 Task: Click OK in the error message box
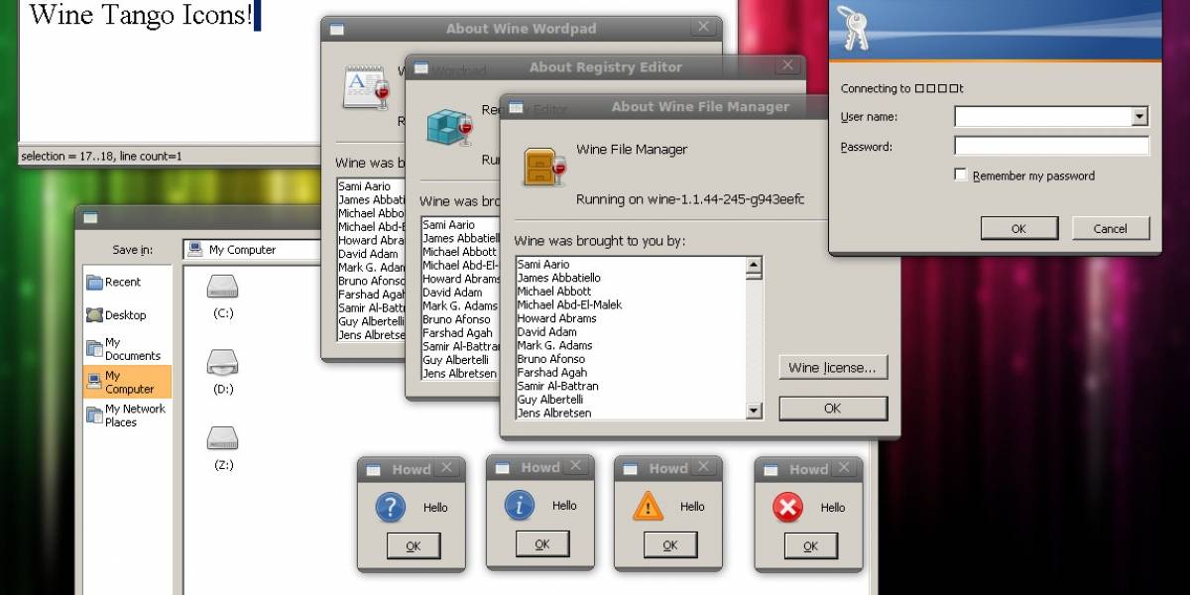(x=810, y=545)
